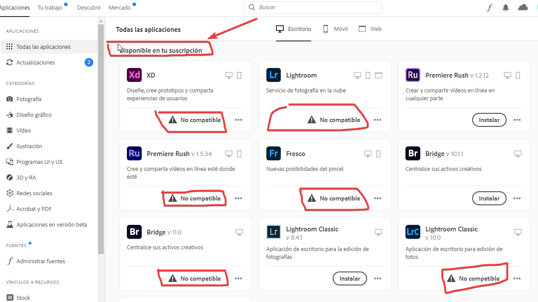
Task: Click the Buscar search field
Action: click(312, 7)
